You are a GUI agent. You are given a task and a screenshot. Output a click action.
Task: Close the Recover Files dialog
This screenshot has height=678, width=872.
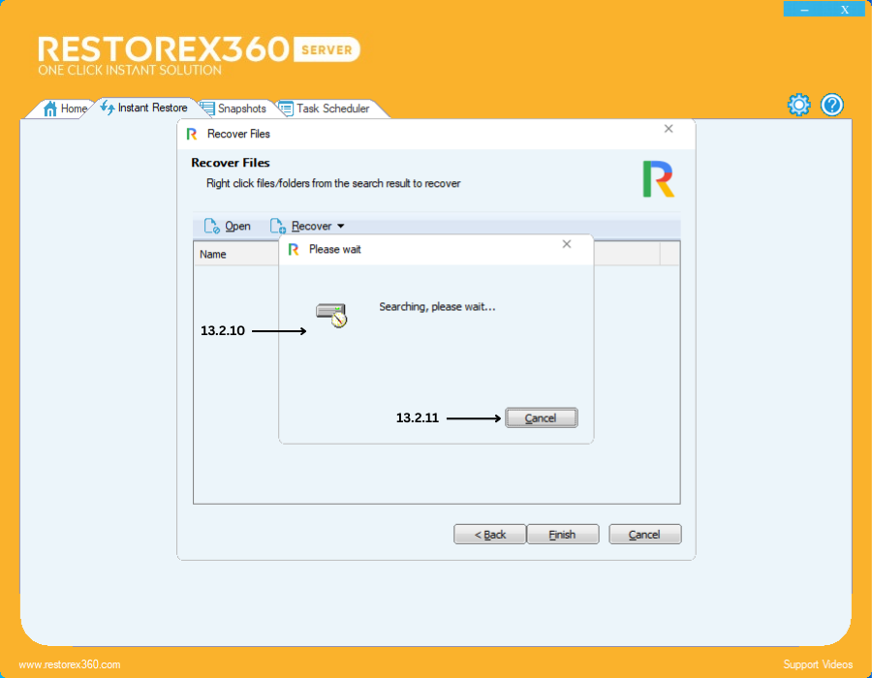pos(669,129)
